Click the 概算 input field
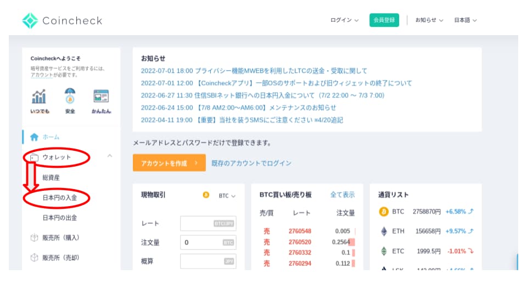This screenshot has width=527, height=296. pyautogui.click(x=208, y=261)
